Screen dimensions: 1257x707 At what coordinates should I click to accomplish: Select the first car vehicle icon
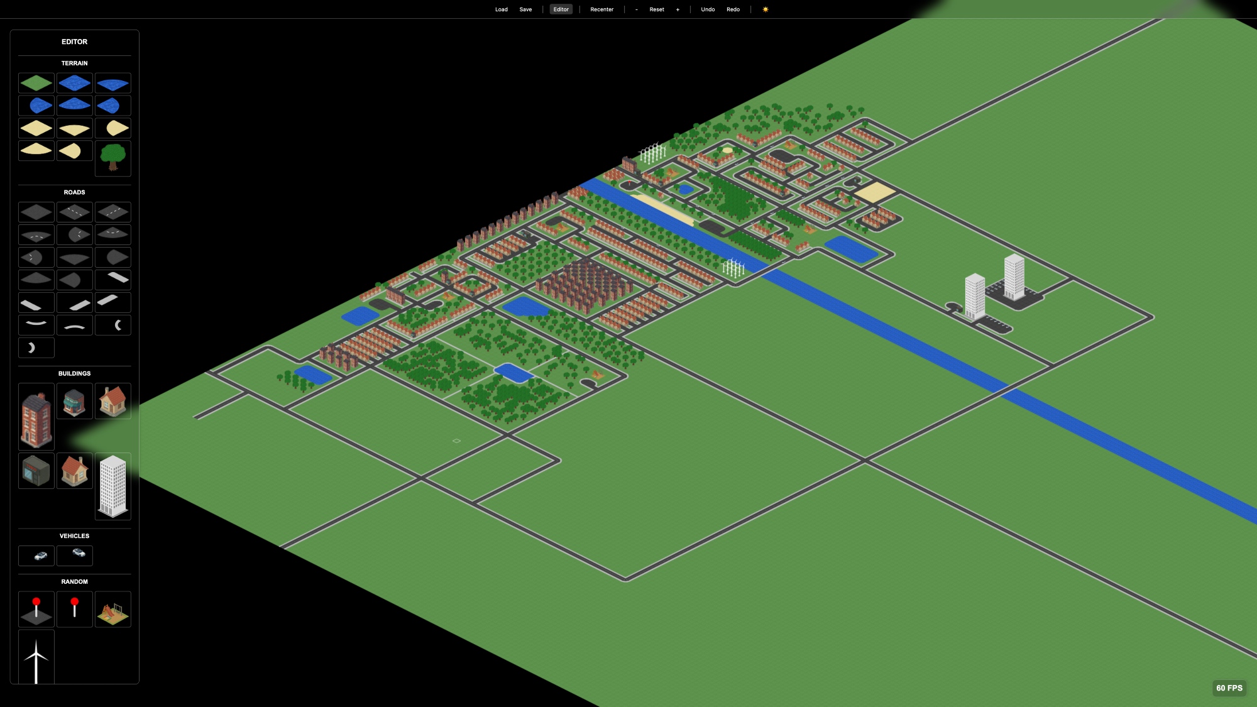(40, 556)
